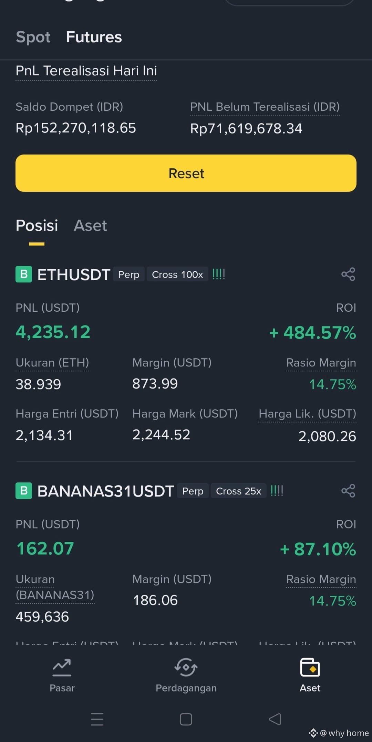Select the Posisi tab
Screen dimensions: 372x742
[37, 225]
